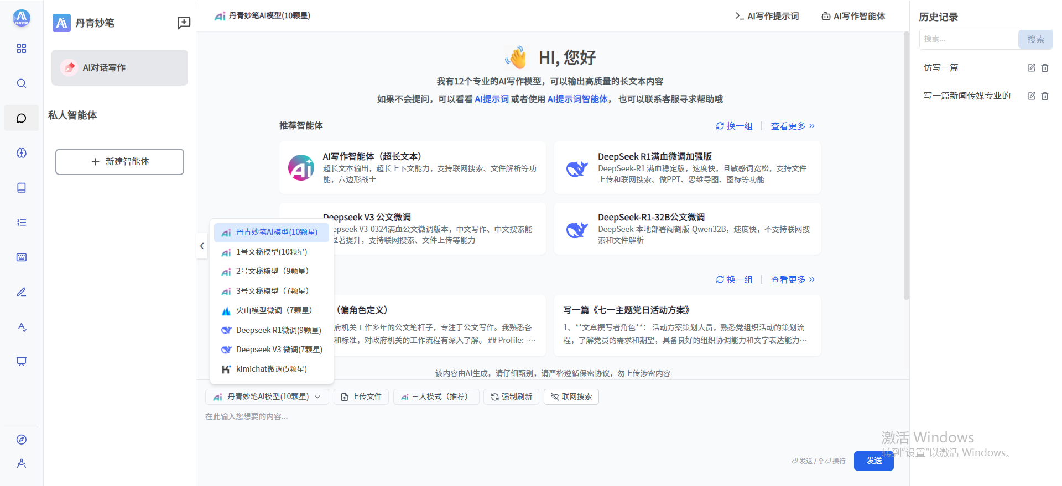Edit the 仿写一篇 history entry
The image size is (1062, 486).
coord(1032,68)
